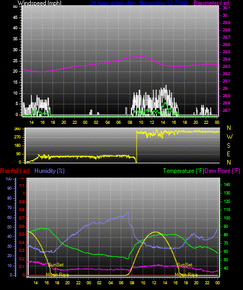Click the 1.1 rainfall scale value
The height and width of the screenshot is (290, 243).
[22, 185]
